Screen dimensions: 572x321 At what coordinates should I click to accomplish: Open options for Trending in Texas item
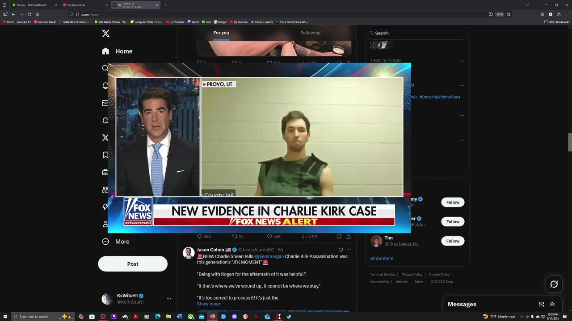[x=462, y=61]
